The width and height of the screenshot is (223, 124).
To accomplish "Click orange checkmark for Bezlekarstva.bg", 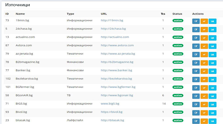I will tap(204, 79).
